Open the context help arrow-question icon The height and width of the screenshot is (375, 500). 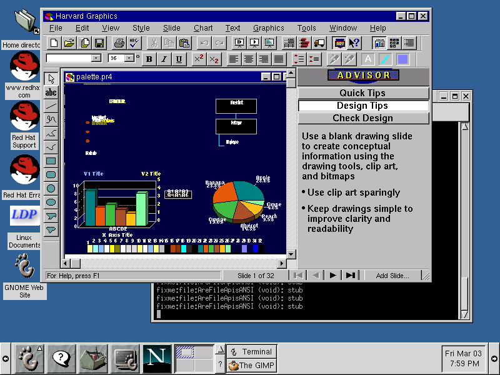(x=354, y=43)
